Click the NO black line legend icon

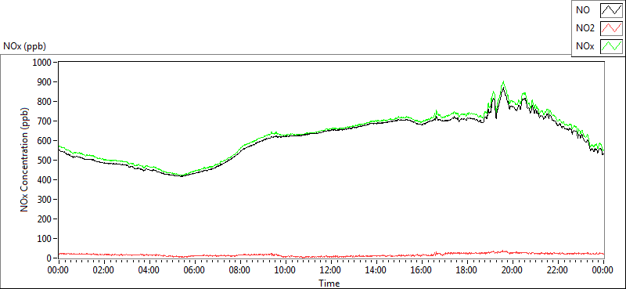(x=611, y=11)
